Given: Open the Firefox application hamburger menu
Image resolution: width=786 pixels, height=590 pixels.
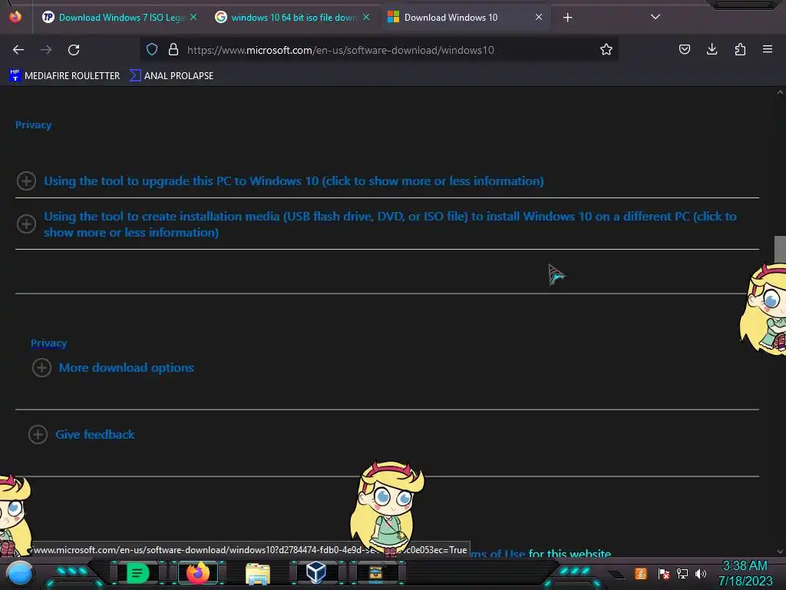Looking at the screenshot, I should pyautogui.click(x=768, y=49).
